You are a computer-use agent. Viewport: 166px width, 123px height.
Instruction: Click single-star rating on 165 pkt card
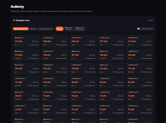[18, 72]
